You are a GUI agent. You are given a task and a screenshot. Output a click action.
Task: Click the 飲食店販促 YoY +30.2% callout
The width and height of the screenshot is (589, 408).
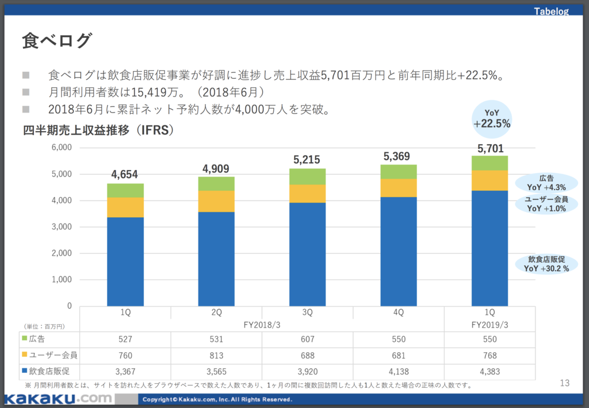[546, 264]
